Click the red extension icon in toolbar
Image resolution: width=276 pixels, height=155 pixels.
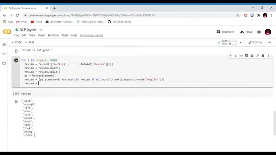246,15
